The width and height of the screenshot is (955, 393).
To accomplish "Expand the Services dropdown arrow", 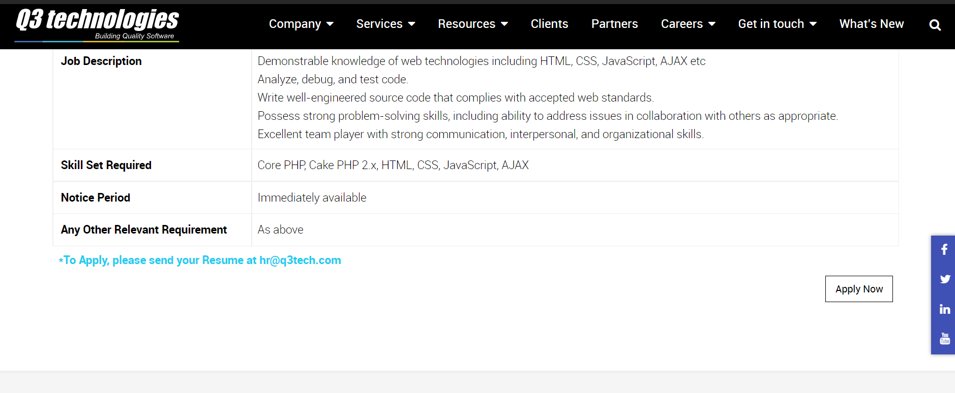I will point(412,24).
